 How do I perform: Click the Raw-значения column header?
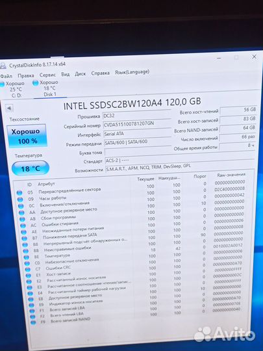click(231, 175)
